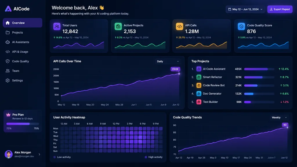Click the User Activity Heatmap title

click(69, 117)
